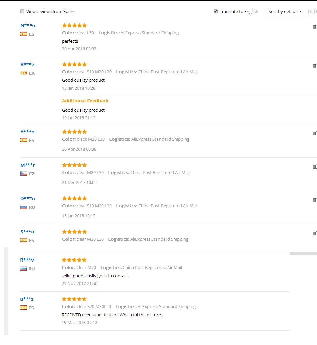Screen dimensions: 317x345
Task: Open reviewer B***z's profile name
Action: (27, 299)
